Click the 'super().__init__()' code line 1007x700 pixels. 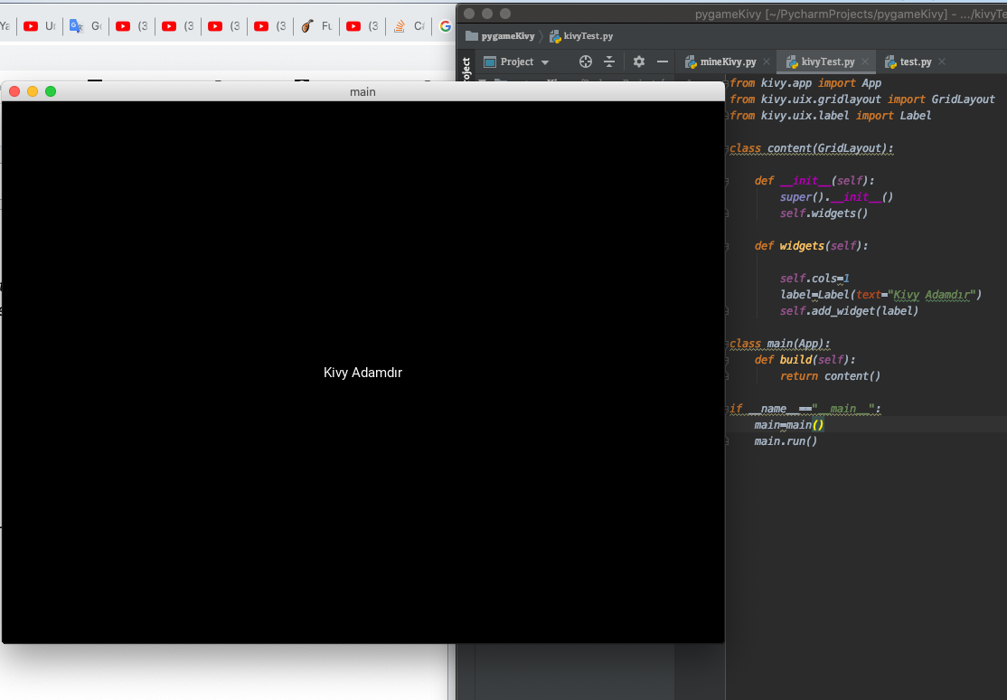point(836,197)
